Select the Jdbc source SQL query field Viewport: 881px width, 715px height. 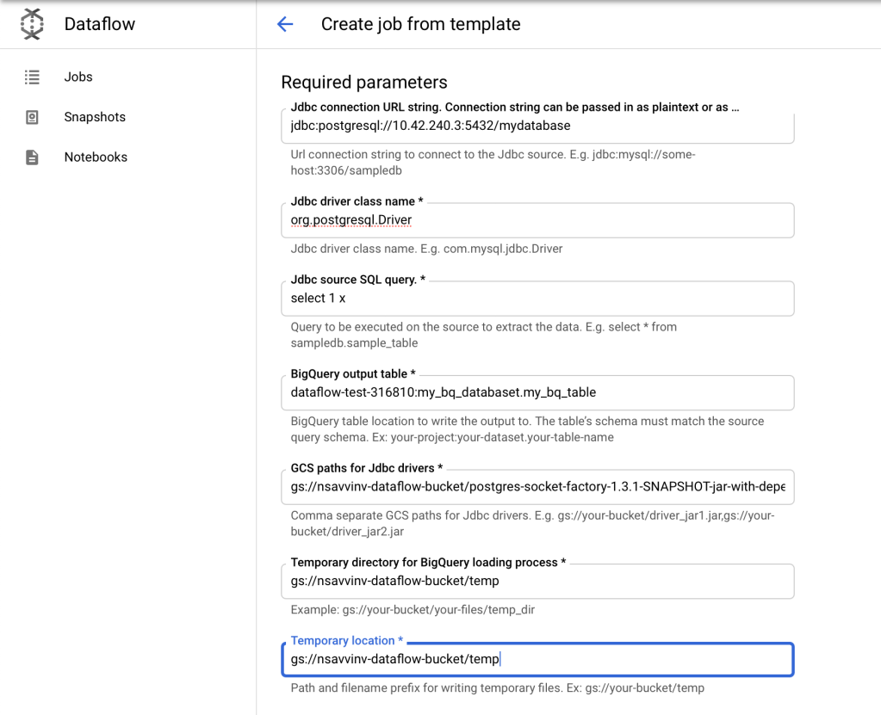[x=537, y=299]
